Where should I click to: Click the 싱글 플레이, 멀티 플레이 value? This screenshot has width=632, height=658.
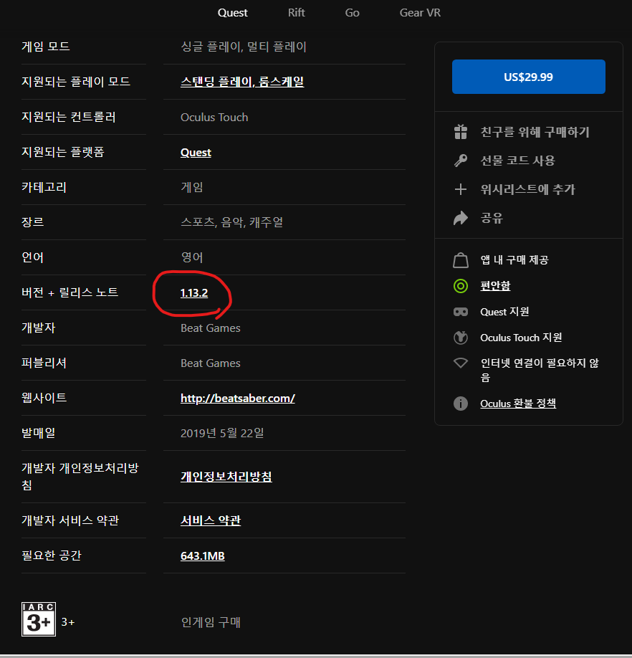[x=243, y=47]
